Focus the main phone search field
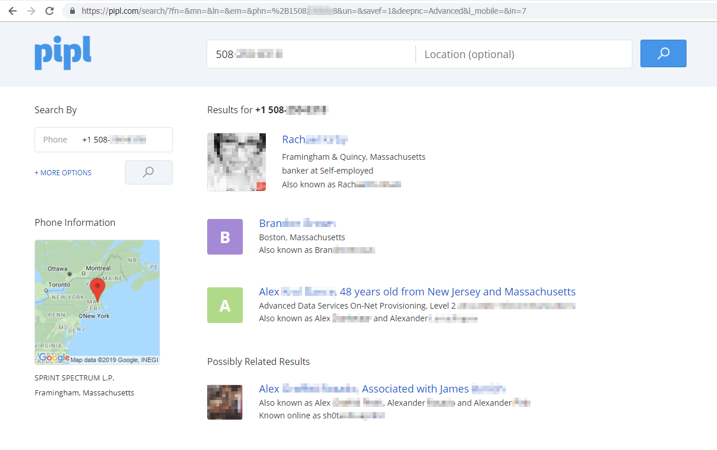Viewport: 717px width, 450px height. point(311,54)
